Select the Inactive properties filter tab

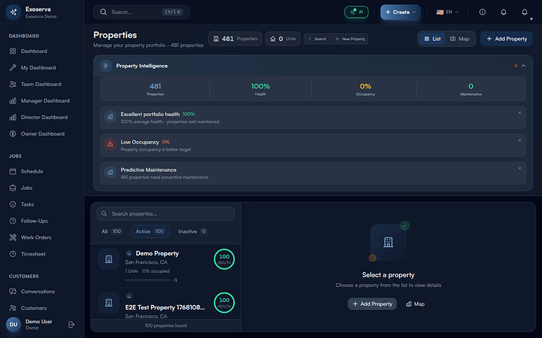pos(192,231)
